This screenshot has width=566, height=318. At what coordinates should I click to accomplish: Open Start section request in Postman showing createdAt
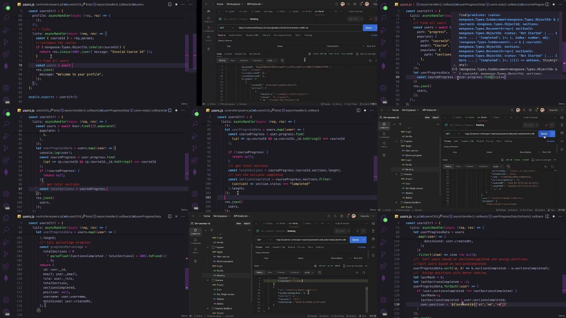coord(411,151)
